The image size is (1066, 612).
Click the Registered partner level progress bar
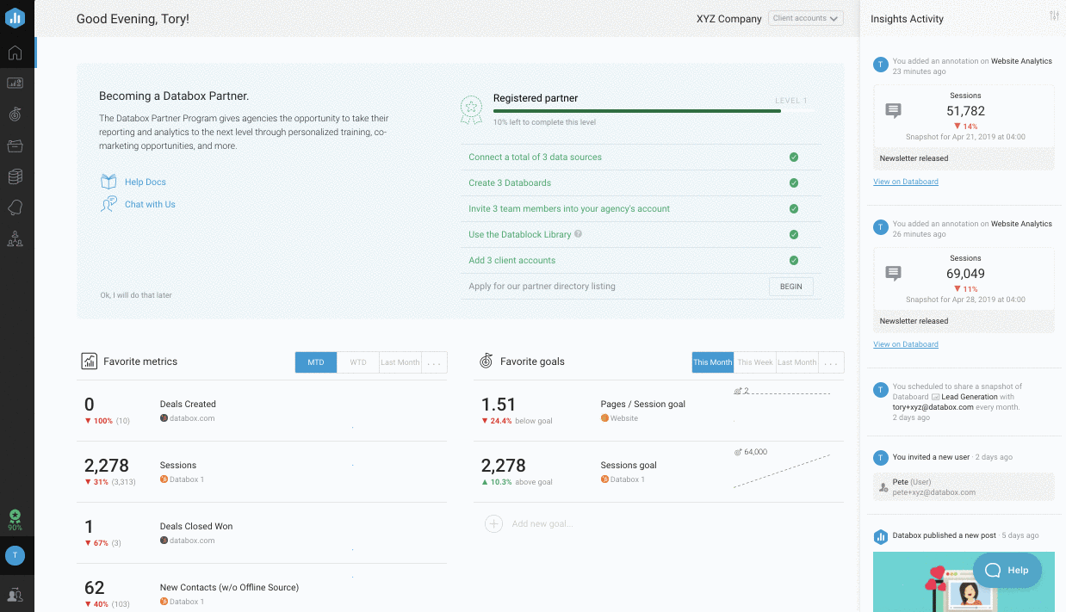pos(654,111)
